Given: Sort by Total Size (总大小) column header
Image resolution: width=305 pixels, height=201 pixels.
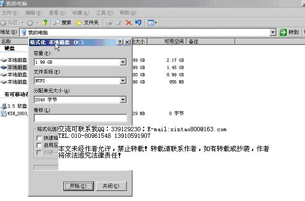Looking at the screenshot, I should point(140,41).
